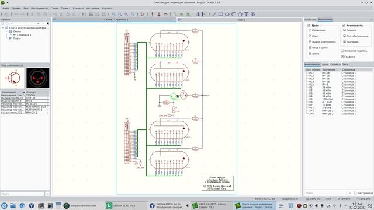Open the properties panel dropdown arrow
374x210 pixels.
[371, 19]
